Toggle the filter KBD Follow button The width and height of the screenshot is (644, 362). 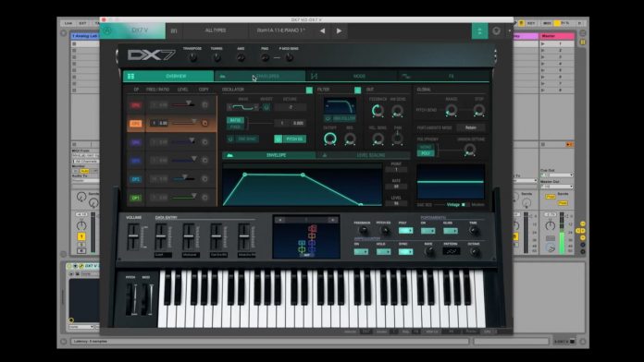(340, 119)
